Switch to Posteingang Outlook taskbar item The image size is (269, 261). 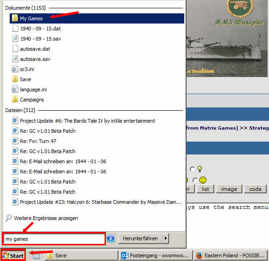coord(156,255)
